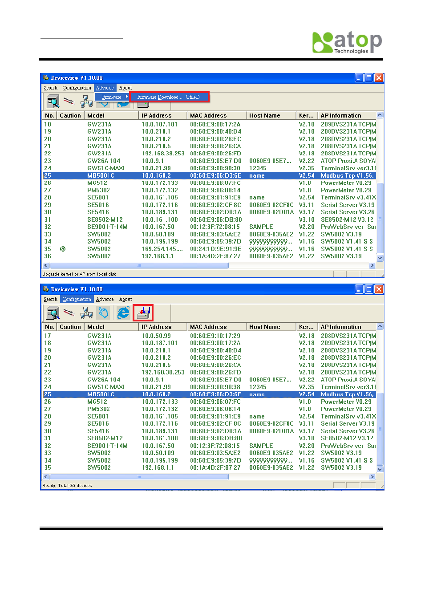Open Configuration menu in the lower window

pos(77,299)
